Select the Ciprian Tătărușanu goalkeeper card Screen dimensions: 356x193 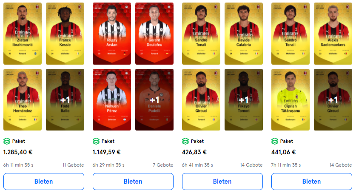(290, 100)
